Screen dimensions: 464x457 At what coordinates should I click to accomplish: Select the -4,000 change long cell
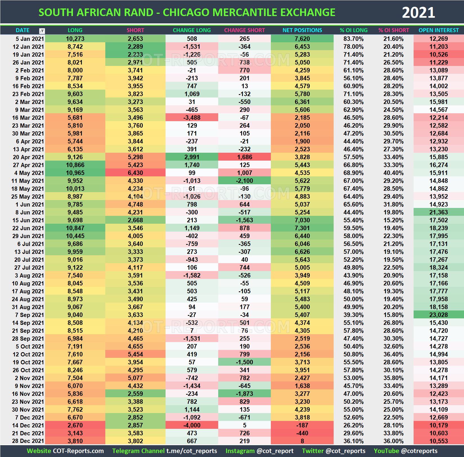point(192,425)
